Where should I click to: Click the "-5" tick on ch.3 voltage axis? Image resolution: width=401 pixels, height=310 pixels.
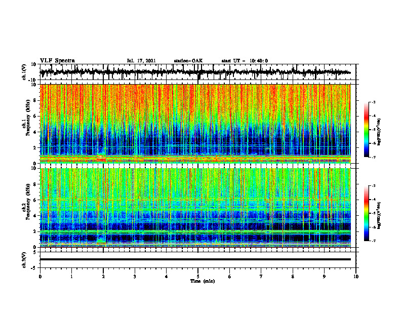(x=34, y=267)
